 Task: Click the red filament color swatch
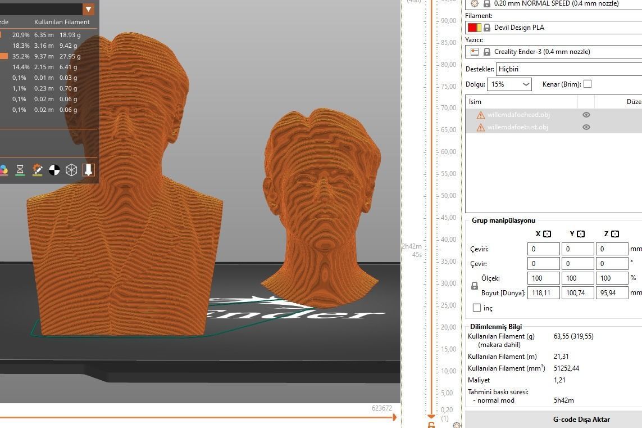coord(472,28)
